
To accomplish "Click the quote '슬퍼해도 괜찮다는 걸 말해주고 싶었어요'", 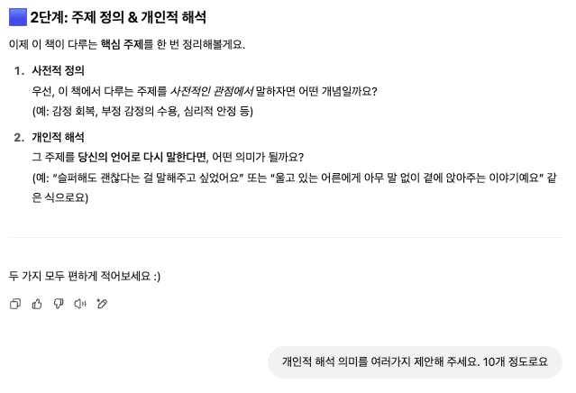I will [x=149, y=178].
